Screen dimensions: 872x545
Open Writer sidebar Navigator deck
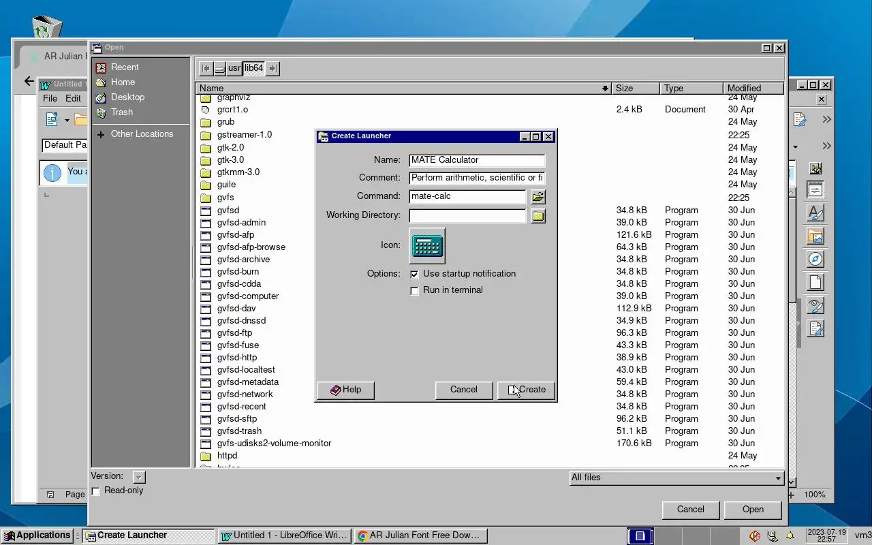coord(815,259)
